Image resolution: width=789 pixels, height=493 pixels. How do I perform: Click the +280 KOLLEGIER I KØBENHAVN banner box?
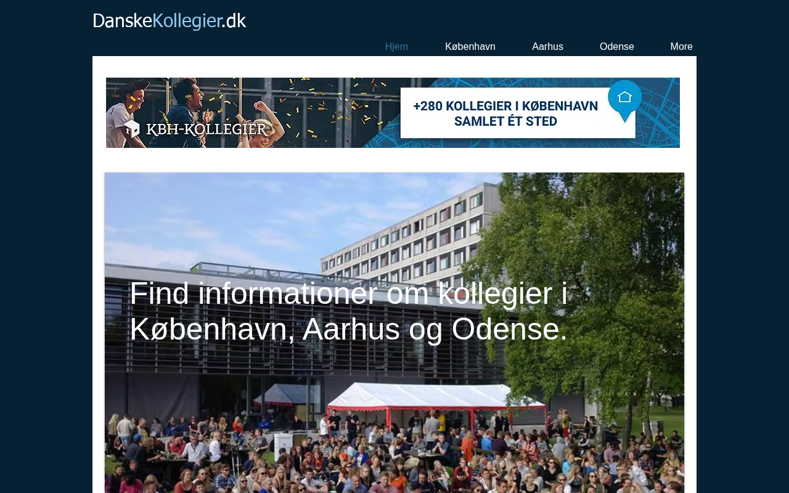(518, 113)
